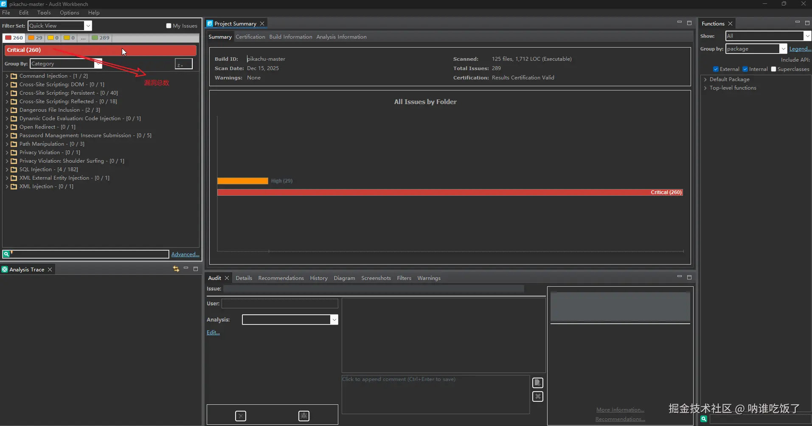Viewport: 812px width, 426px height.
Task: Uncheck the Internal API checkbox
Action: pos(745,69)
